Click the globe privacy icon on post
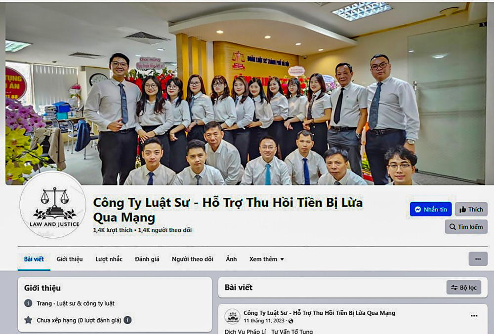Screen dimensions: 494x334 [290, 321]
